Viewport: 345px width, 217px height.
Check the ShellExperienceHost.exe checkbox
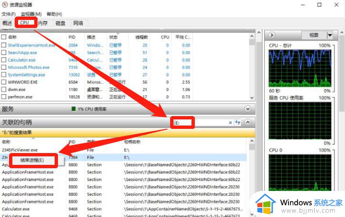point(3,45)
